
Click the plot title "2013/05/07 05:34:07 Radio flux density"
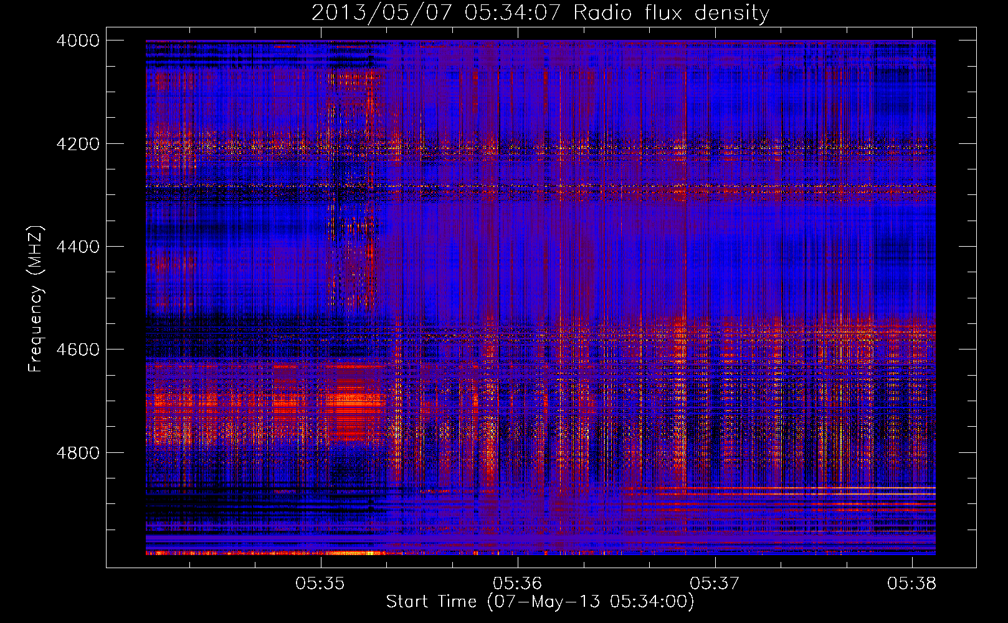tap(540, 13)
